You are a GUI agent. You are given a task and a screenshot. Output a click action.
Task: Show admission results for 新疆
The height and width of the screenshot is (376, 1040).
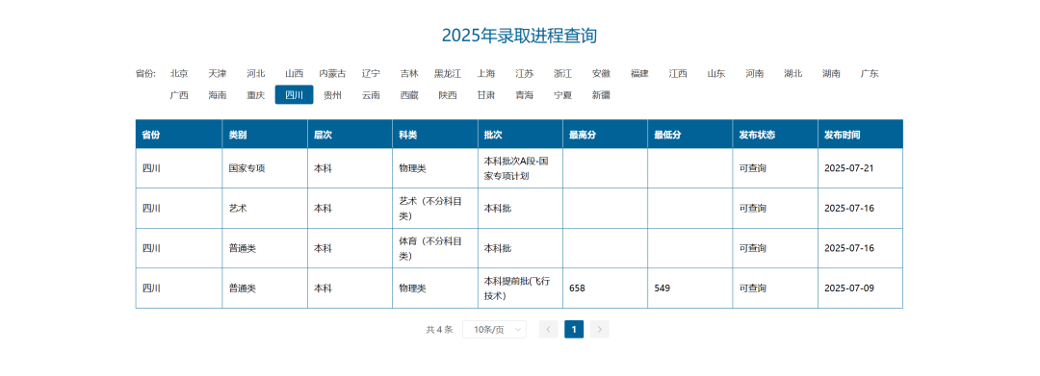point(602,94)
